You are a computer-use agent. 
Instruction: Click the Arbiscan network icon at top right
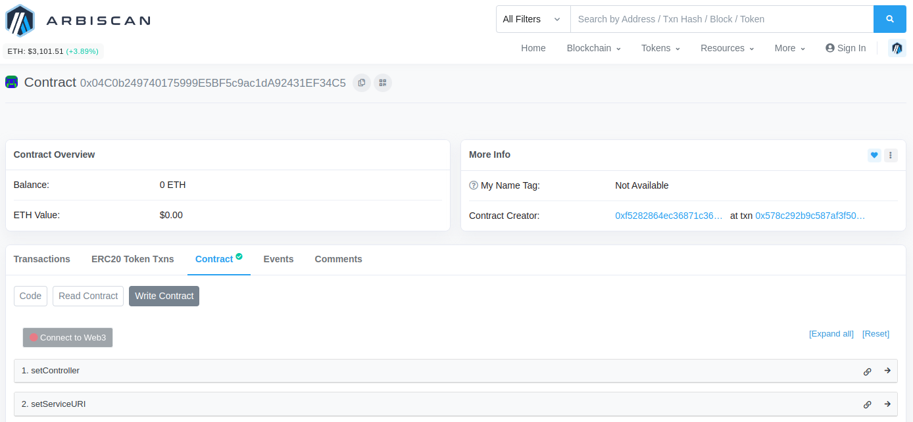[x=897, y=48]
